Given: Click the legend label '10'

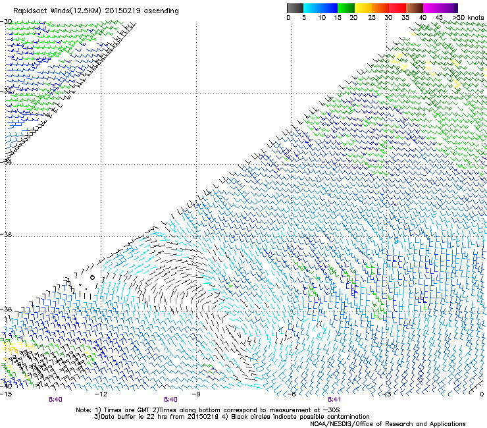Looking at the screenshot, I should coord(322,18).
